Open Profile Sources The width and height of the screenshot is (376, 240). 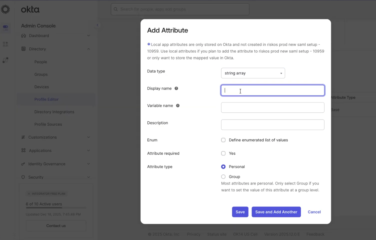pyautogui.click(x=48, y=124)
